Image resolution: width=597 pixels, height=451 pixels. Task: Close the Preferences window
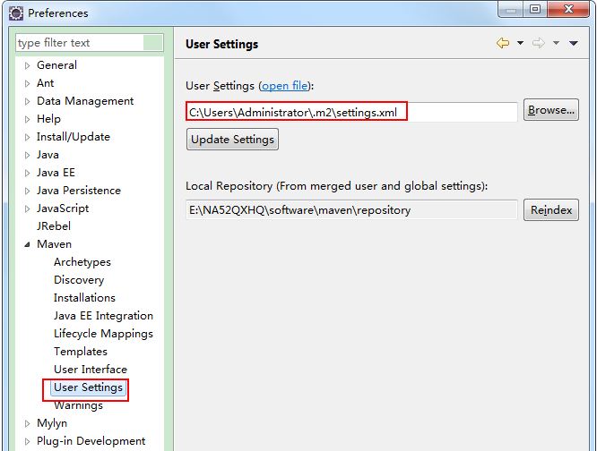568,10
